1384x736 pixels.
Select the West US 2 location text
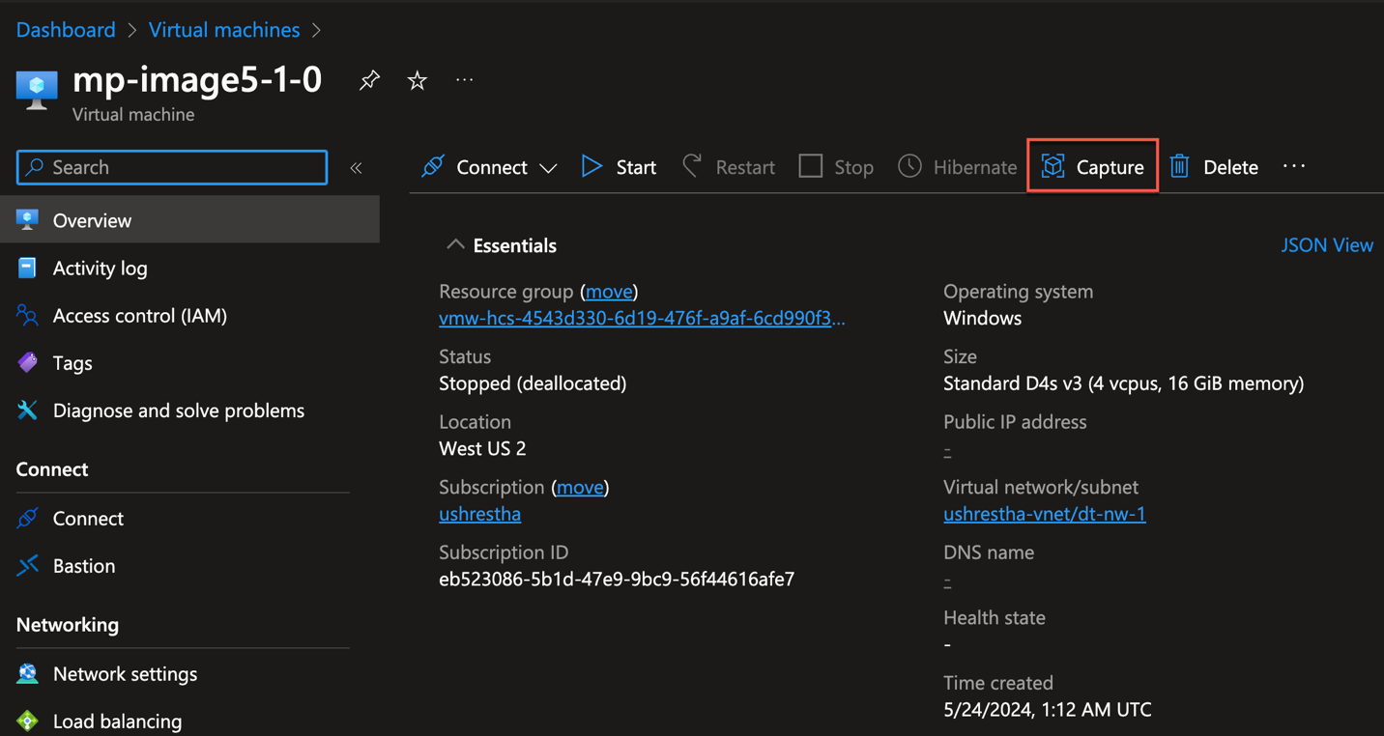click(482, 449)
